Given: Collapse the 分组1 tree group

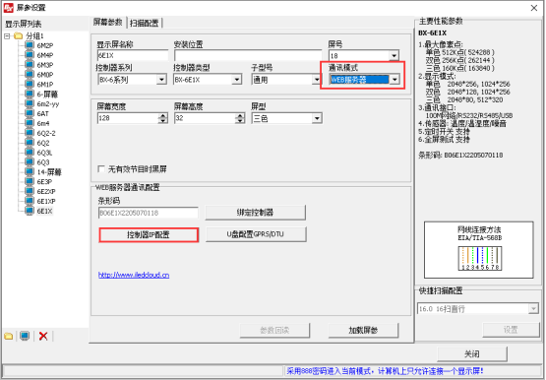Looking at the screenshot, I should (x=7, y=35).
